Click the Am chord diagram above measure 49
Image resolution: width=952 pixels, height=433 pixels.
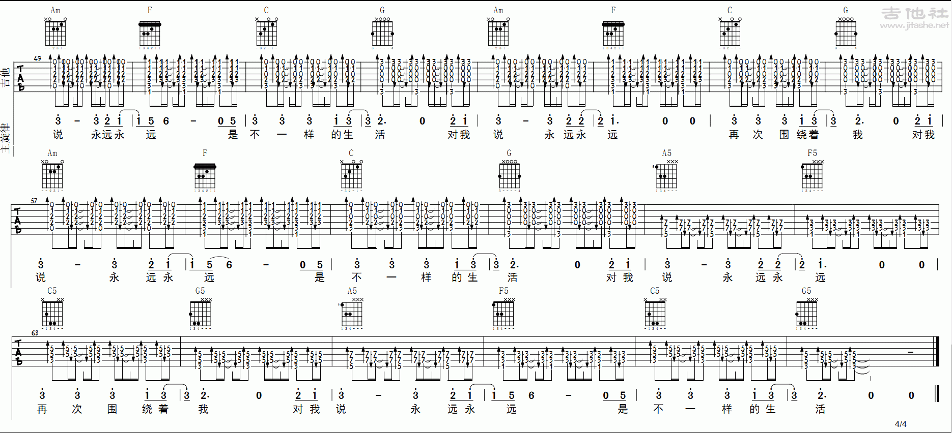coord(55,33)
